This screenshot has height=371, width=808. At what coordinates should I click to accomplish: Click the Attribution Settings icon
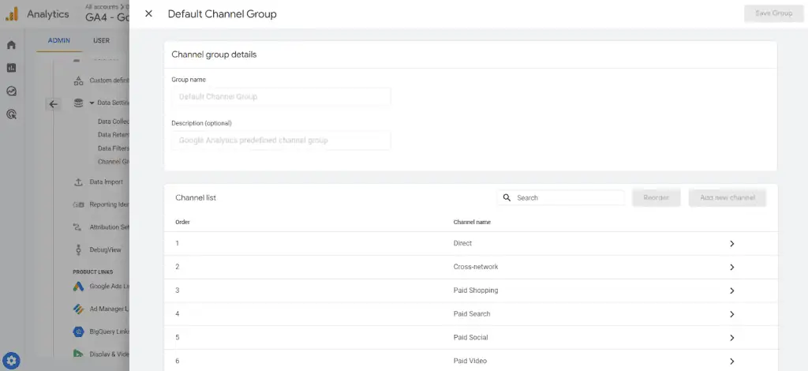point(78,227)
